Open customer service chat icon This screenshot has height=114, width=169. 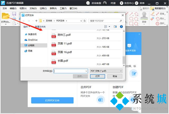pos(88,3)
